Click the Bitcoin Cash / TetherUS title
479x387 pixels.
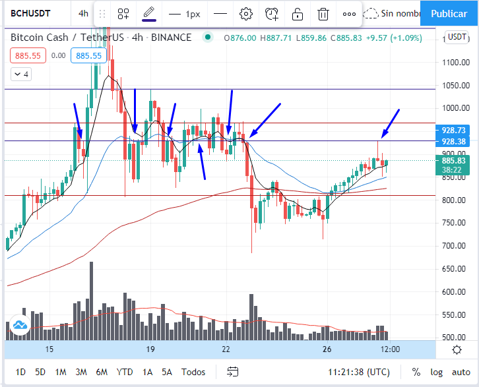point(67,38)
